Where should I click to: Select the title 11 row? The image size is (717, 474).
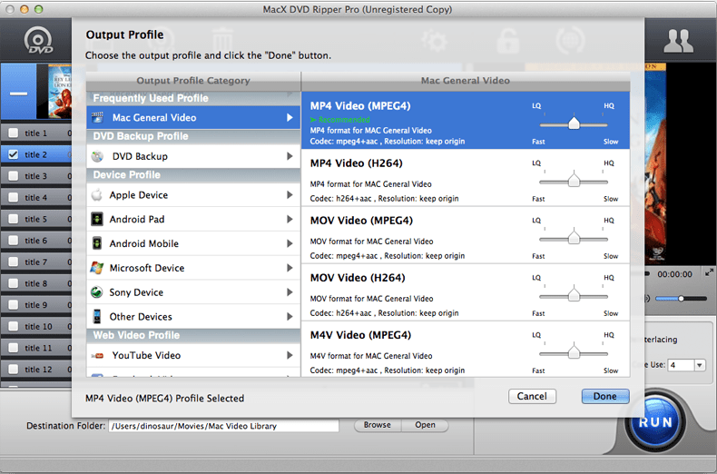tap(36, 347)
